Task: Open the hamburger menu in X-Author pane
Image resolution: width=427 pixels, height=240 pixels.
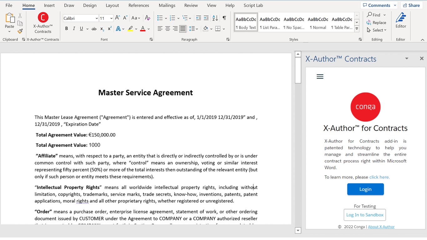Action: click(320, 77)
